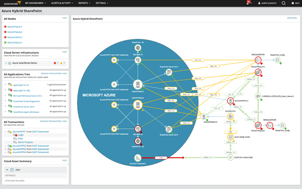Select the MSSQLSERVER database icon on the map
Screen dimensions: 302x189
(x=258, y=59)
